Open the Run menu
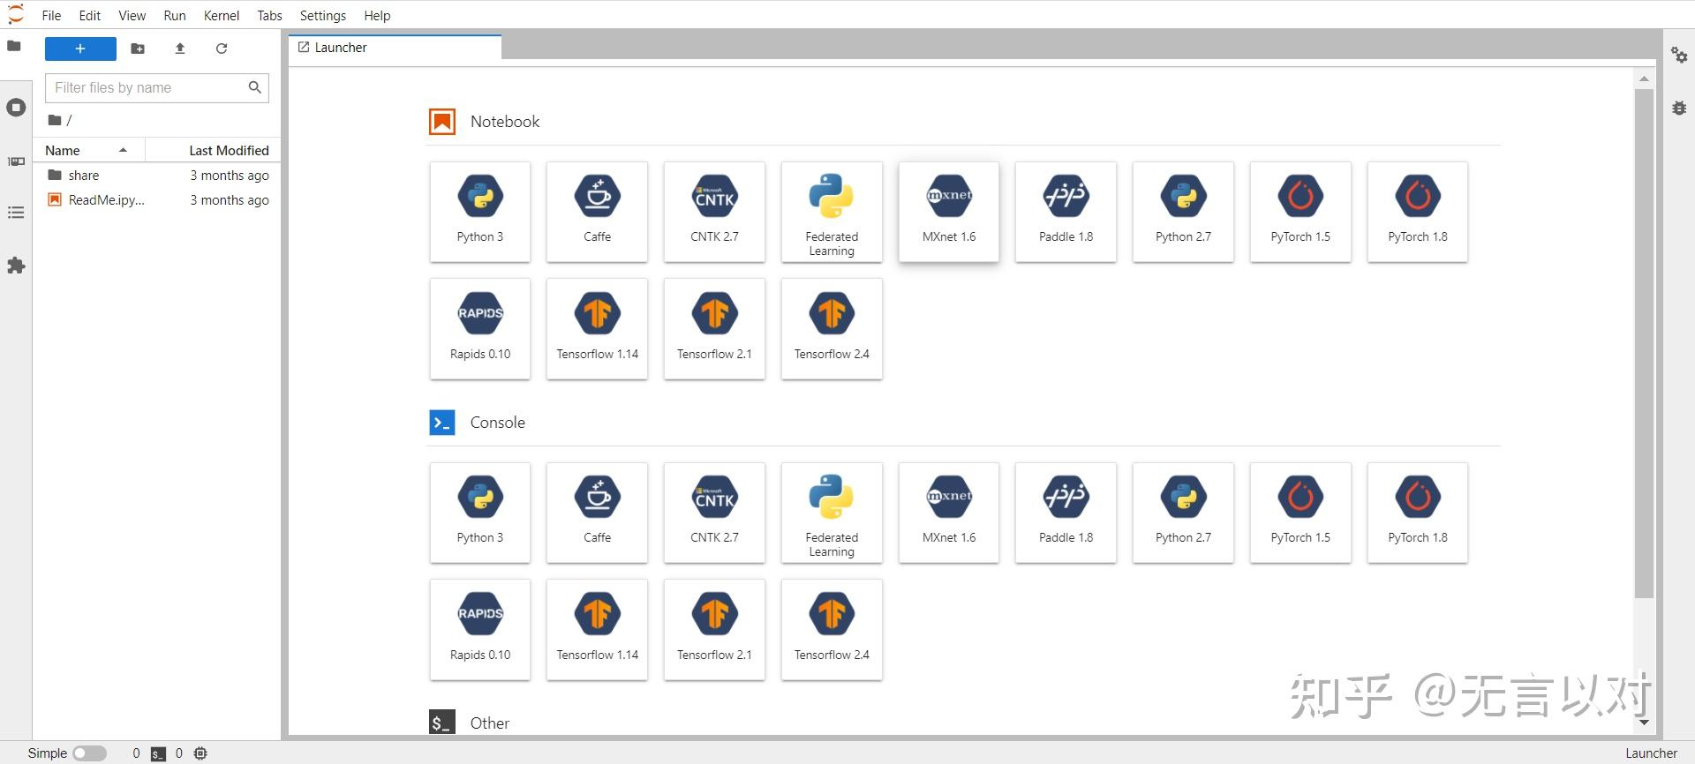1695x764 pixels. click(x=175, y=15)
